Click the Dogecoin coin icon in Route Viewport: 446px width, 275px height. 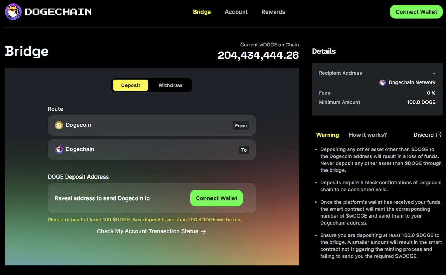click(59, 125)
